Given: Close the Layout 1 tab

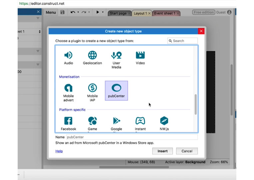Looking at the screenshot, I should tap(149, 13).
